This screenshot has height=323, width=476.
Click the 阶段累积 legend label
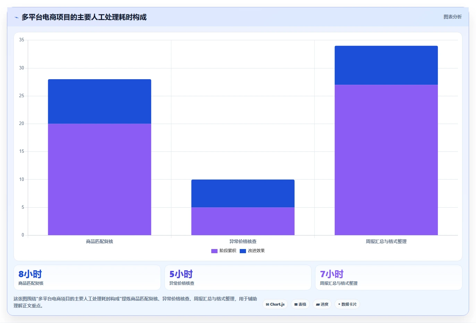click(x=228, y=251)
